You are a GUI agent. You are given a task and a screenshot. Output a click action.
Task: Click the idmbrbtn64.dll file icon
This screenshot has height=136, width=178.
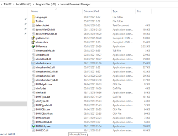coord(33,59)
